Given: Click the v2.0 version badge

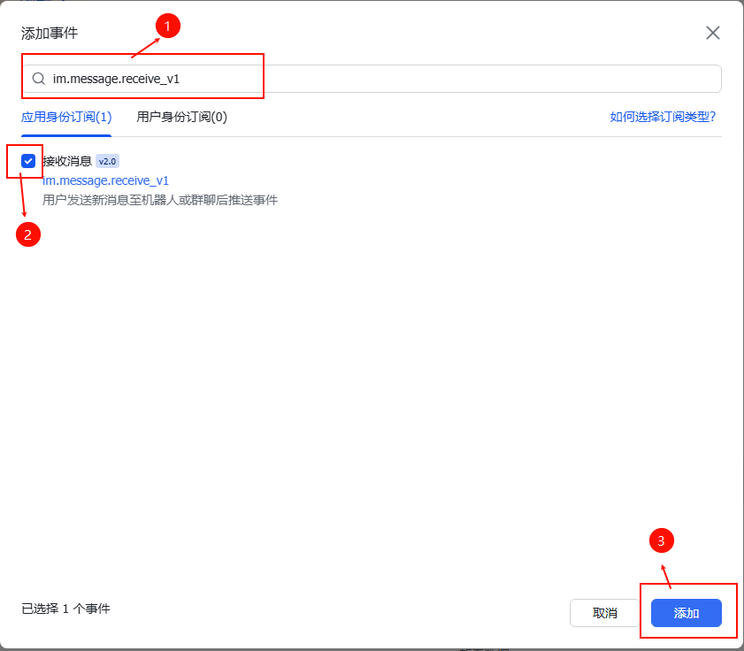Looking at the screenshot, I should pyautogui.click(x=107, y=161).
